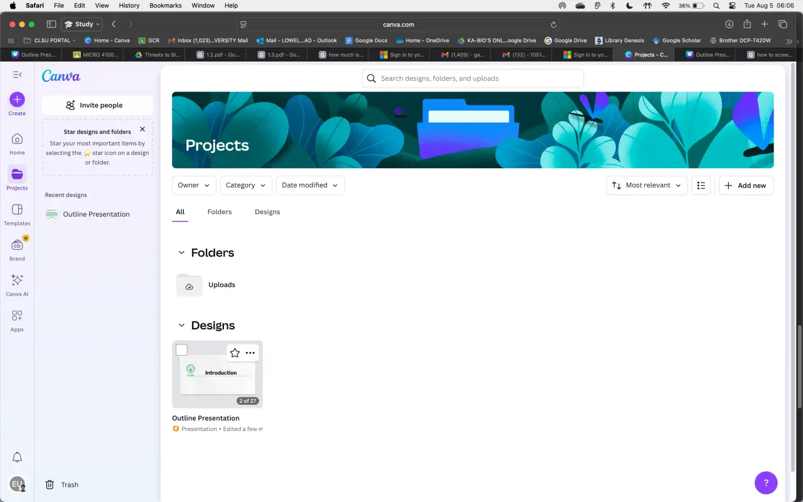Open Control Center in menu bar
The width and height of the screenshot is (803, 502).
pyautogui.click(x=732, y=5)
